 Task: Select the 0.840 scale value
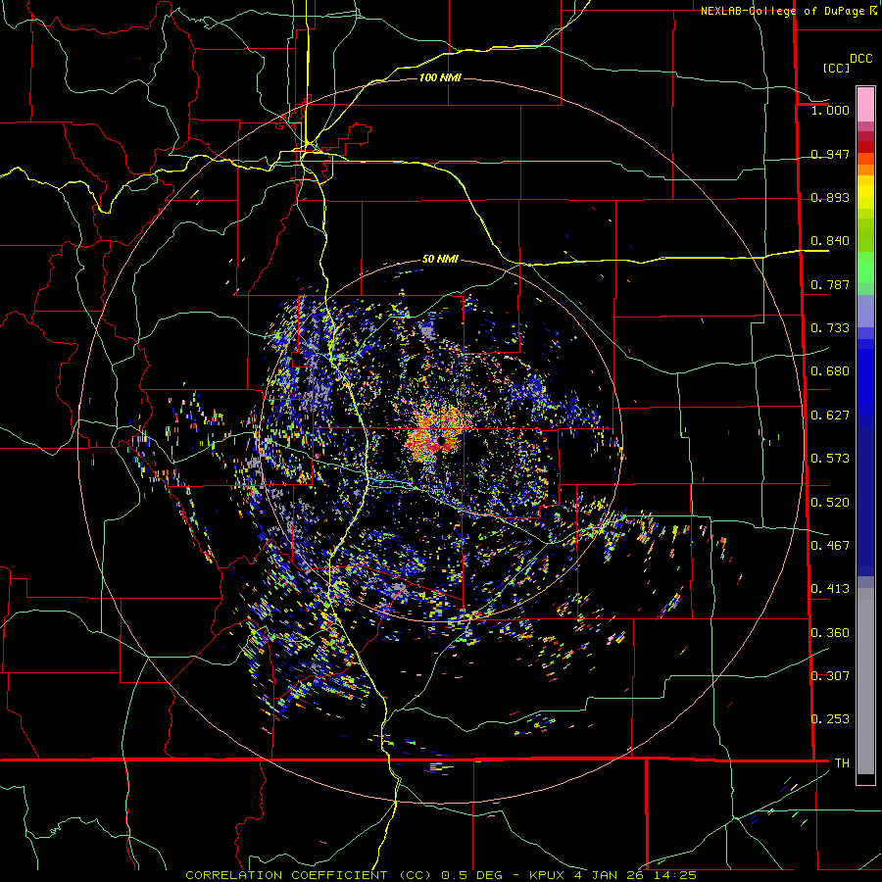pyautogui.click(x=830, y=241)
